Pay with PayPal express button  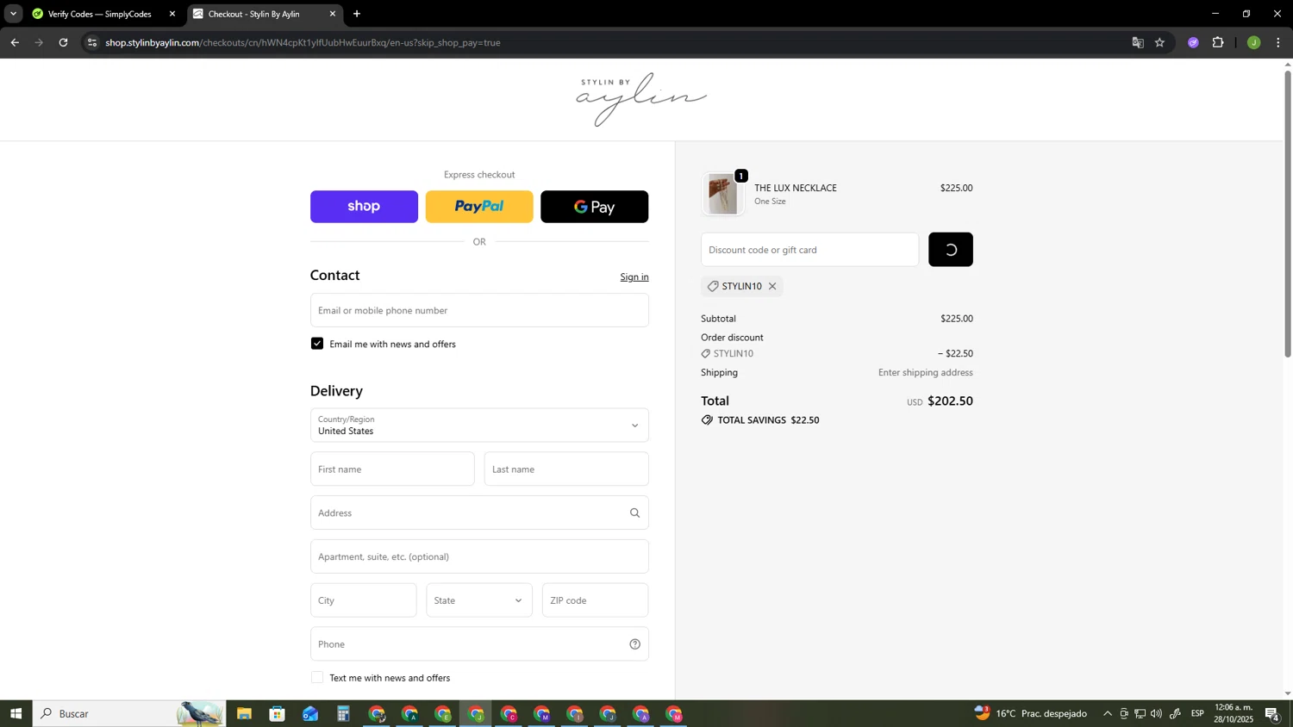pos(479,207)
